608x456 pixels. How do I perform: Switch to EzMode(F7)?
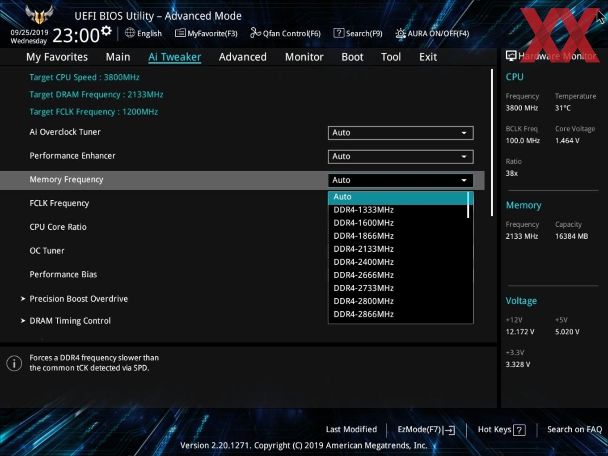coord(426,430)
